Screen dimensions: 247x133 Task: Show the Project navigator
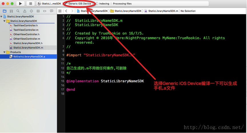point(5,11)
